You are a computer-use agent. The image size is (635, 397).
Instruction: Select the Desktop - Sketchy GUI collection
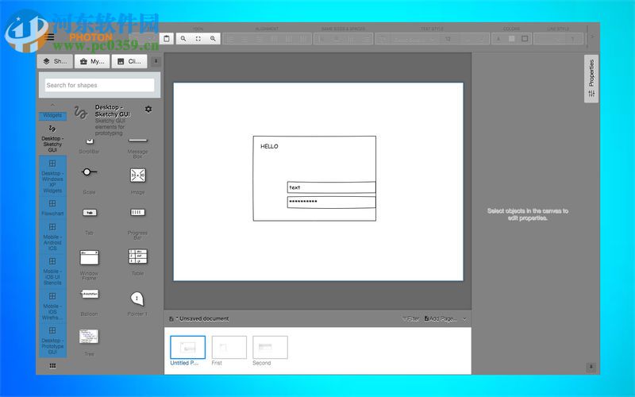[x=52, y=137]
